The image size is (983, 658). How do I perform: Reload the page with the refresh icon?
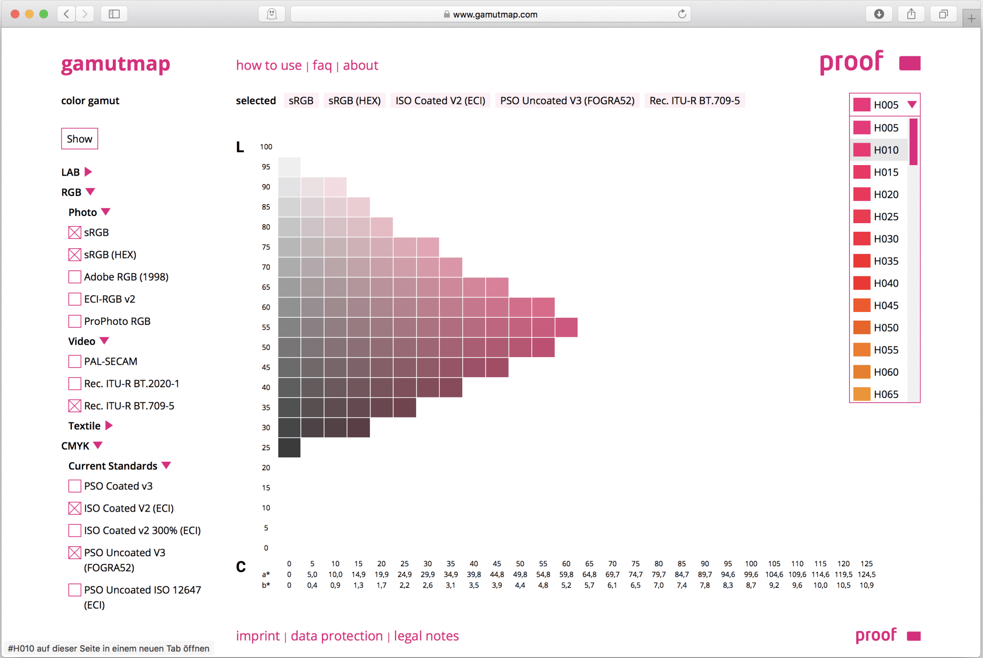681,14
